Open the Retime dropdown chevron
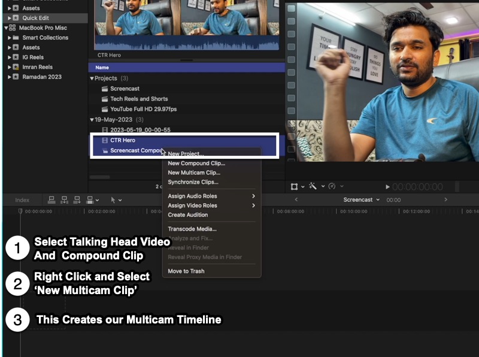This screenshot has height=357, width=479. (x=342, y=186)
